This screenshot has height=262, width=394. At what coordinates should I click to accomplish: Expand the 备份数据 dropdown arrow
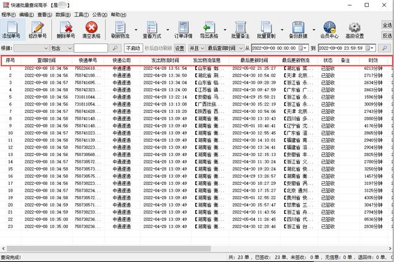(x=314, y=30)
